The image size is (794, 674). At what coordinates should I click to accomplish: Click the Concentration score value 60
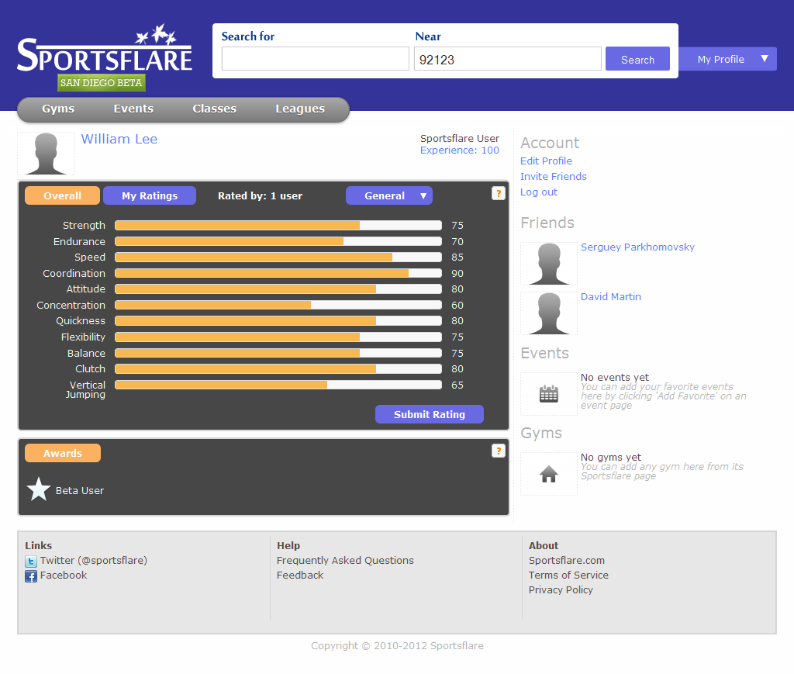point(457,306)
